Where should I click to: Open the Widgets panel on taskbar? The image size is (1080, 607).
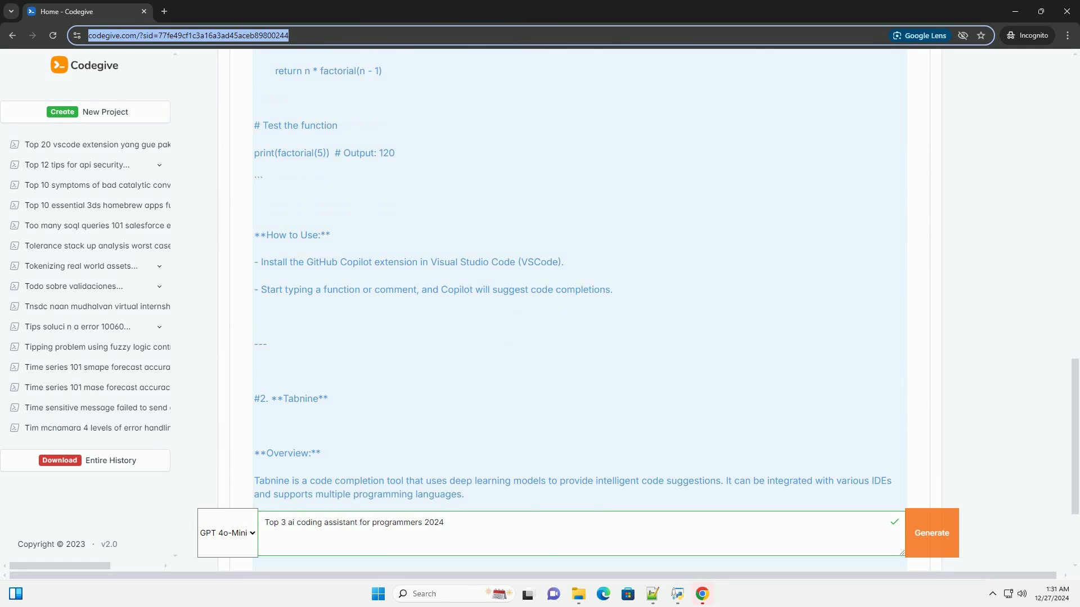(16, 594)
